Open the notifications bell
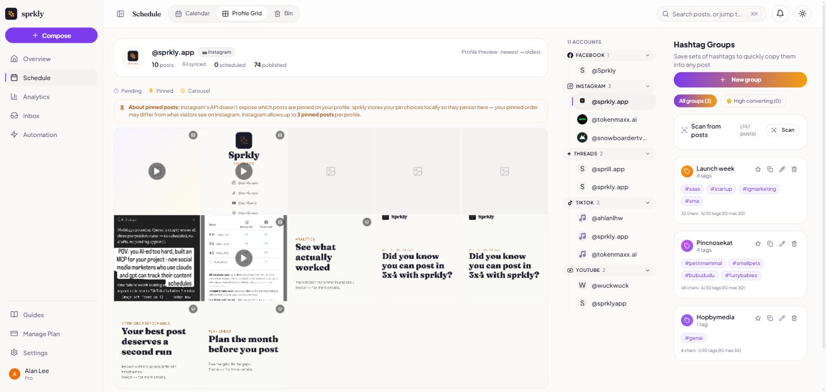This screenshot has height=392, width=826. point(780,14)
